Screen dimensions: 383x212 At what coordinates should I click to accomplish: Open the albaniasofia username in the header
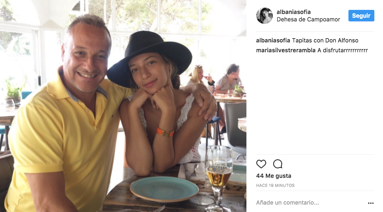click(294, 12)
